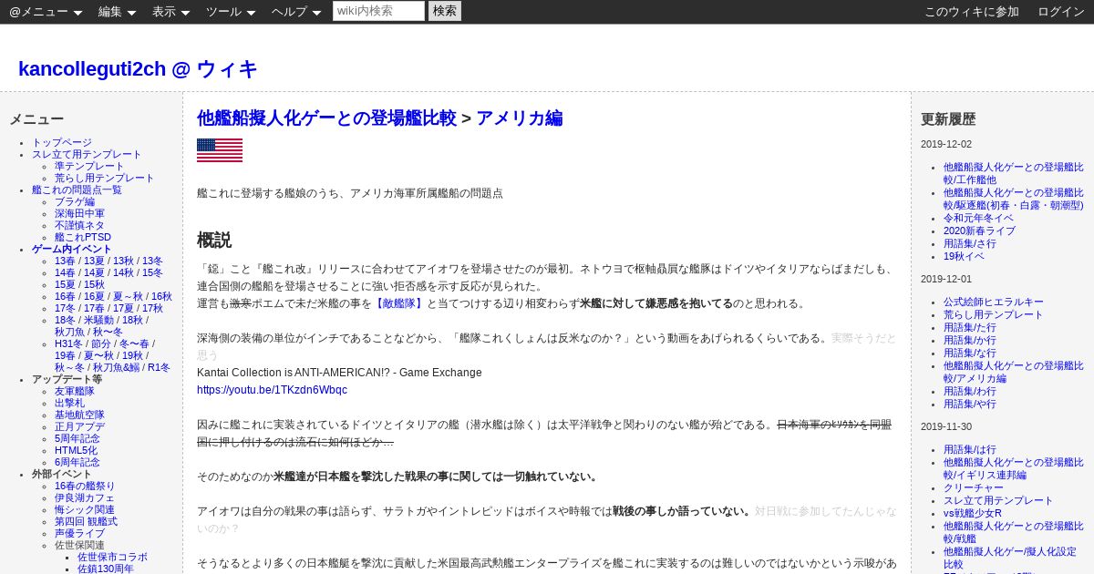Open 第四回 観艦式 menu link
The width and height of the screenshot is (1094, 574).
pyautogui.click(x=86, y=522)
